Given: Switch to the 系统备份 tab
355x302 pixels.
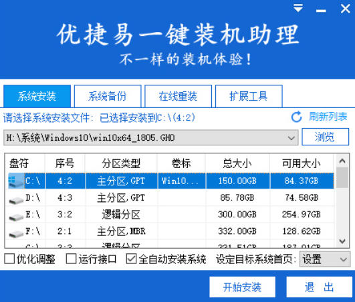Looking at the screenshot, I should (108, 96).
